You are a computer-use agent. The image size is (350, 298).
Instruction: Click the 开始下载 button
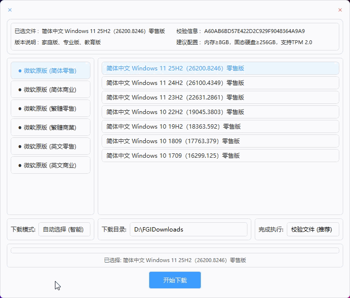coord(175,280)
